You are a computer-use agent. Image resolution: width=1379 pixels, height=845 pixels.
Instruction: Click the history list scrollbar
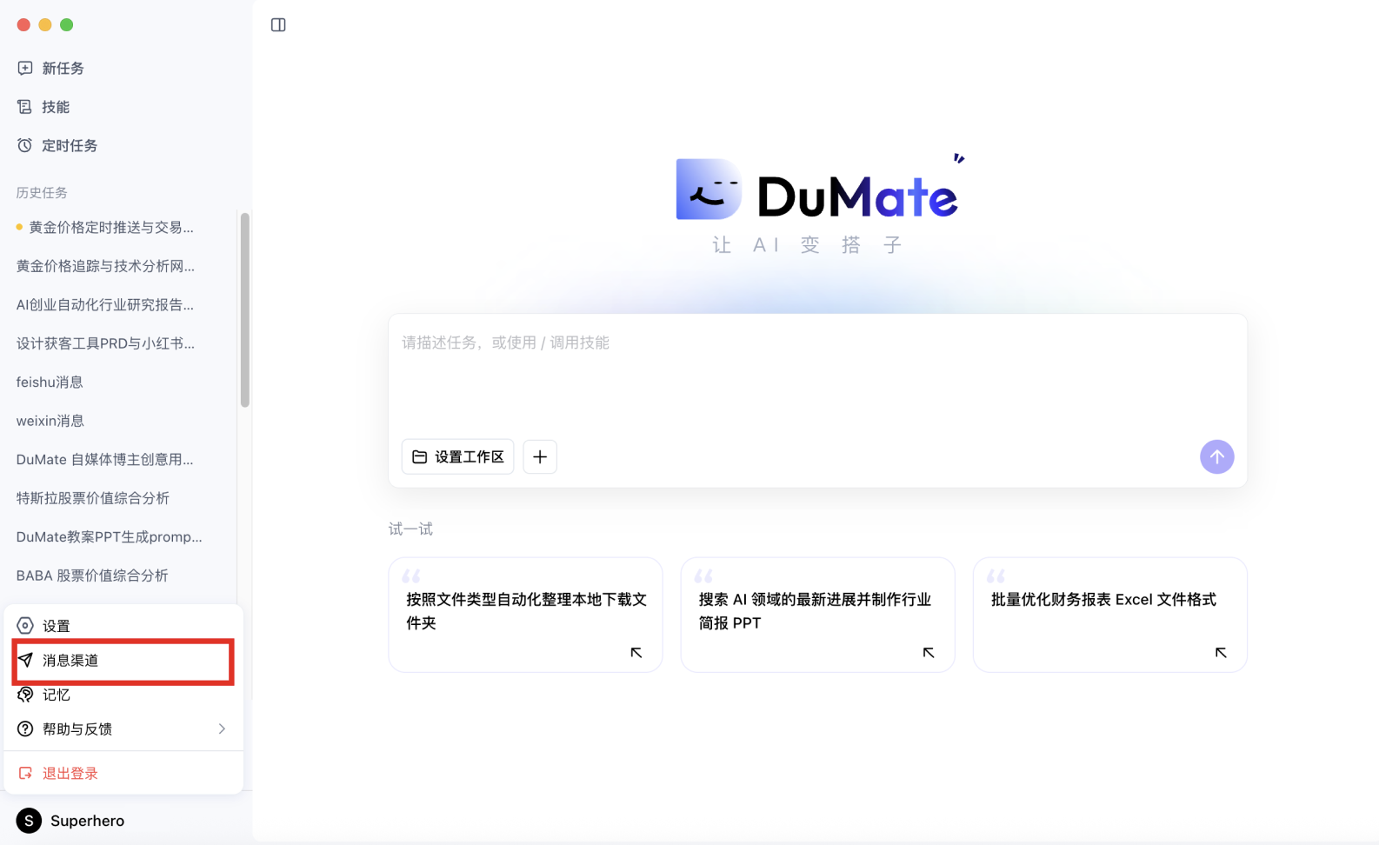pos(245,310)
